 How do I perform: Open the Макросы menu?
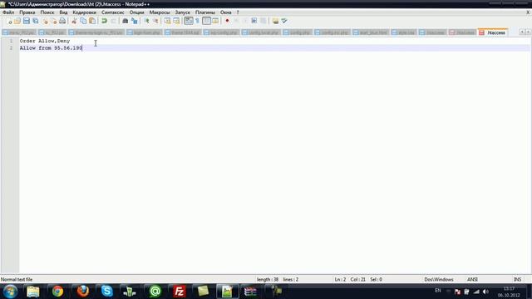pyautogui.click(x=160, y=12)
